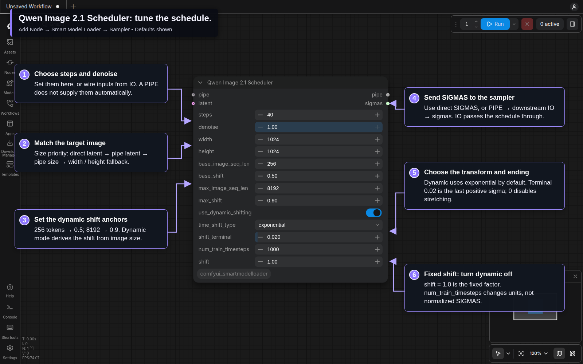The width and height of the screenshot is (583, 364).
Task: Cancel current run with red X
Action: pos(527,24)
